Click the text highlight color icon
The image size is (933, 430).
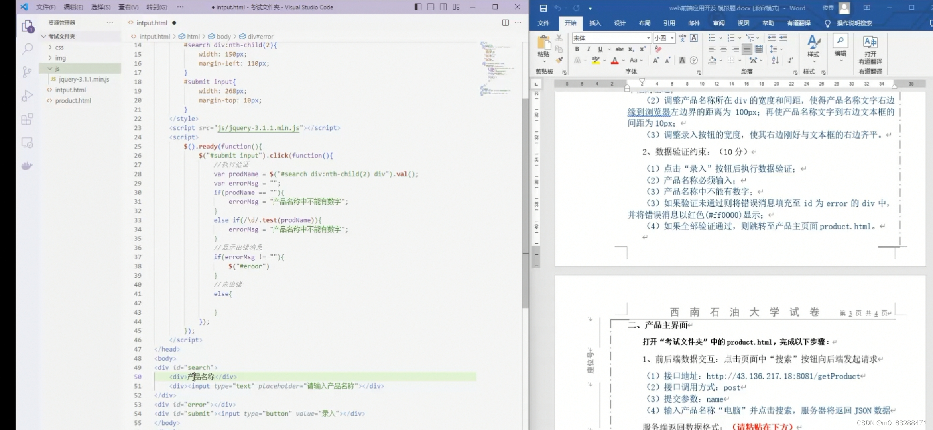pos(595,61)
